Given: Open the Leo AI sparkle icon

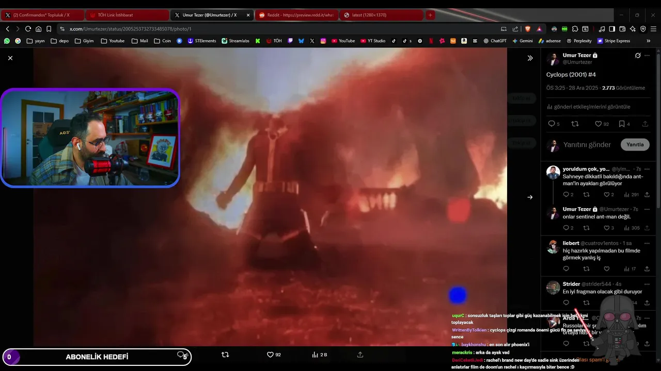Looking at the screenshot, I should (633, 29).
